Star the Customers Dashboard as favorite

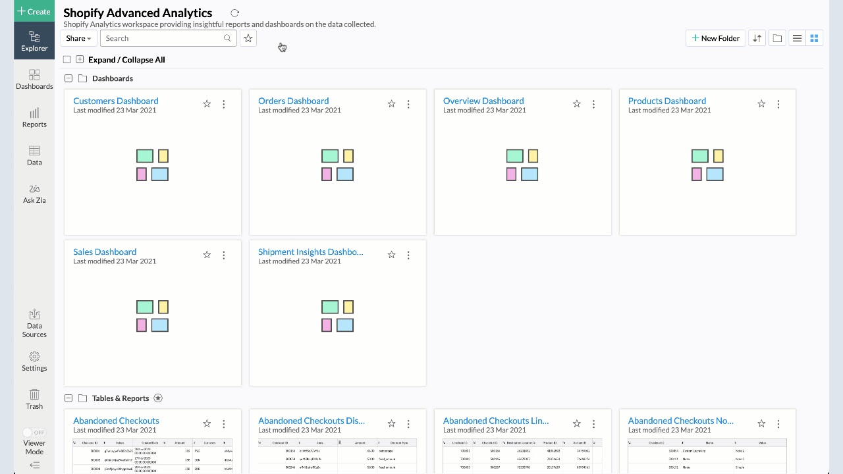[207, 104]
